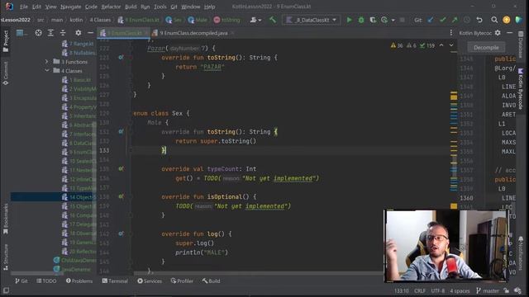This screenshot has width=529, height=297.
Task: Toggle the Structure side panel
Action: (6, 257)
